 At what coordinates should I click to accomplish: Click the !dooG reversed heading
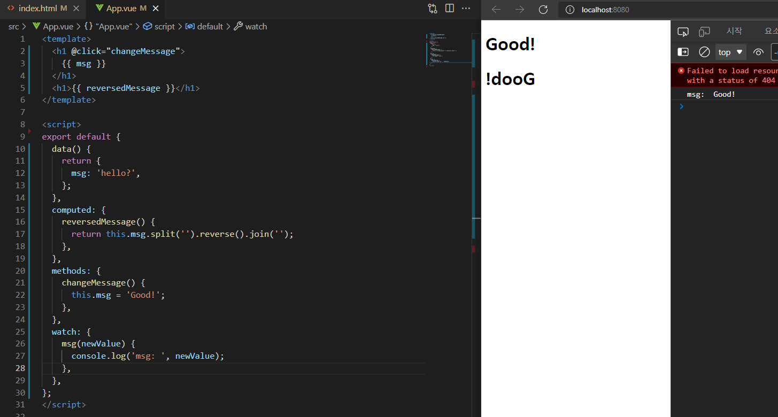(510, 79)
